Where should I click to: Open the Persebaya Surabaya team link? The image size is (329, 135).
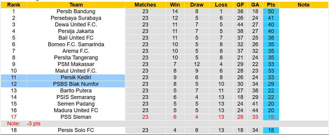(76, 18)
